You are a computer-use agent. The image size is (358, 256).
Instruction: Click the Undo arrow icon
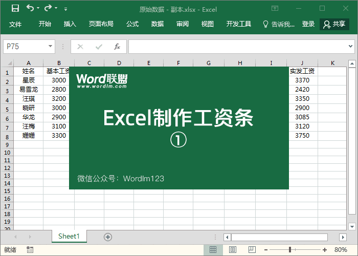tap(30, 8)
